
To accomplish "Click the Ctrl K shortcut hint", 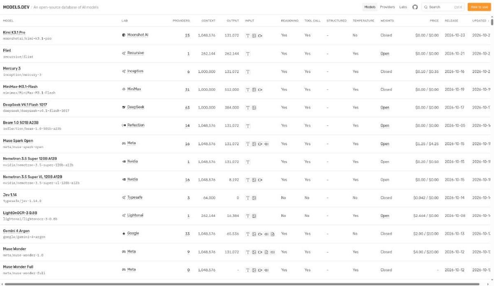I will (458, 7).
